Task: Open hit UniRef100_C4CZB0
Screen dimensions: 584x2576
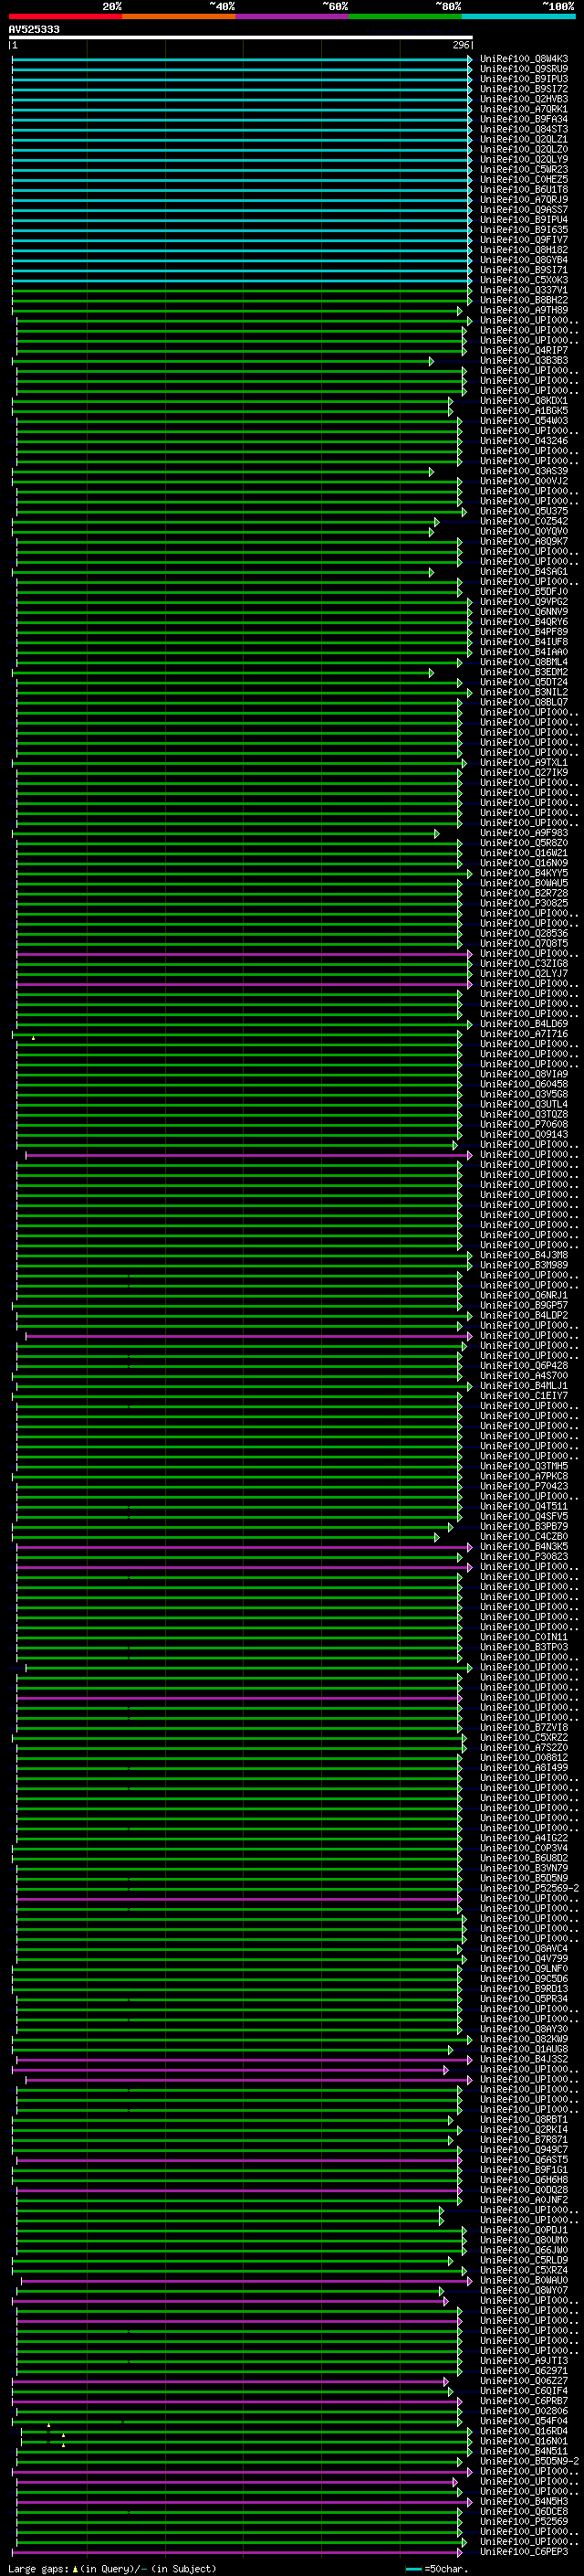Action: [x=523, y=1536]
